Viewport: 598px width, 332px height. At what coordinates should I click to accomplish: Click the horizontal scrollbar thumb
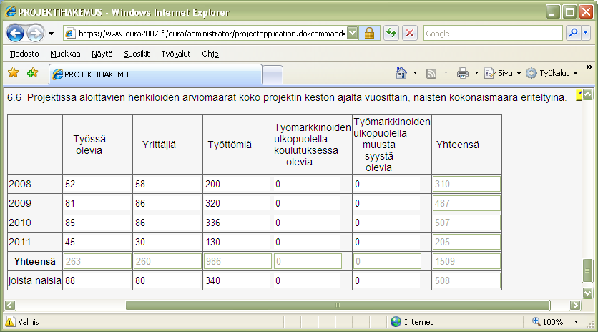[338, 305]
